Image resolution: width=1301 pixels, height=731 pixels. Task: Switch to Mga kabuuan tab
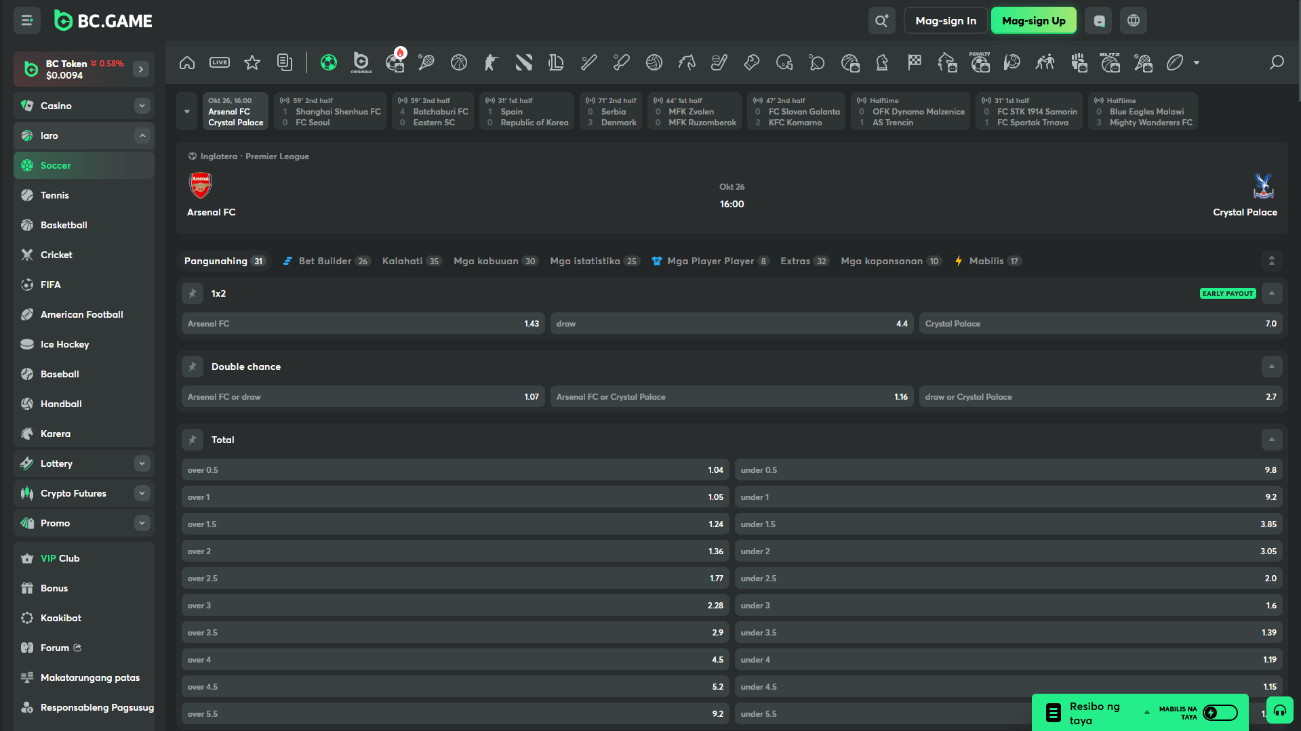(x=496, y=261)
